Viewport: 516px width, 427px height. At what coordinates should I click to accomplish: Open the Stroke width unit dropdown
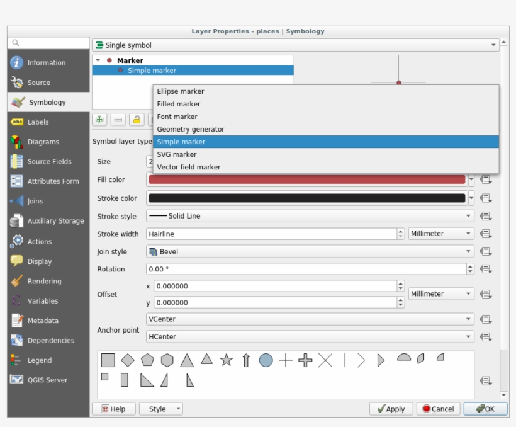tap(440, 233)
